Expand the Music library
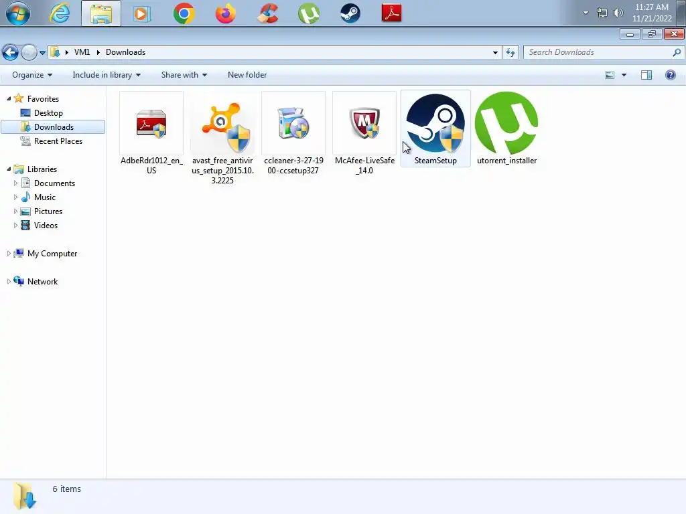This screenshot has width=686, height=514. (x=16, y=197)
